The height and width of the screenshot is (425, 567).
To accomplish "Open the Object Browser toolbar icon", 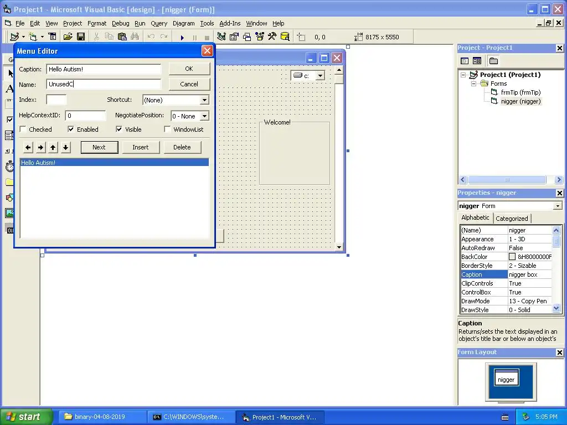I will point(260,37).
